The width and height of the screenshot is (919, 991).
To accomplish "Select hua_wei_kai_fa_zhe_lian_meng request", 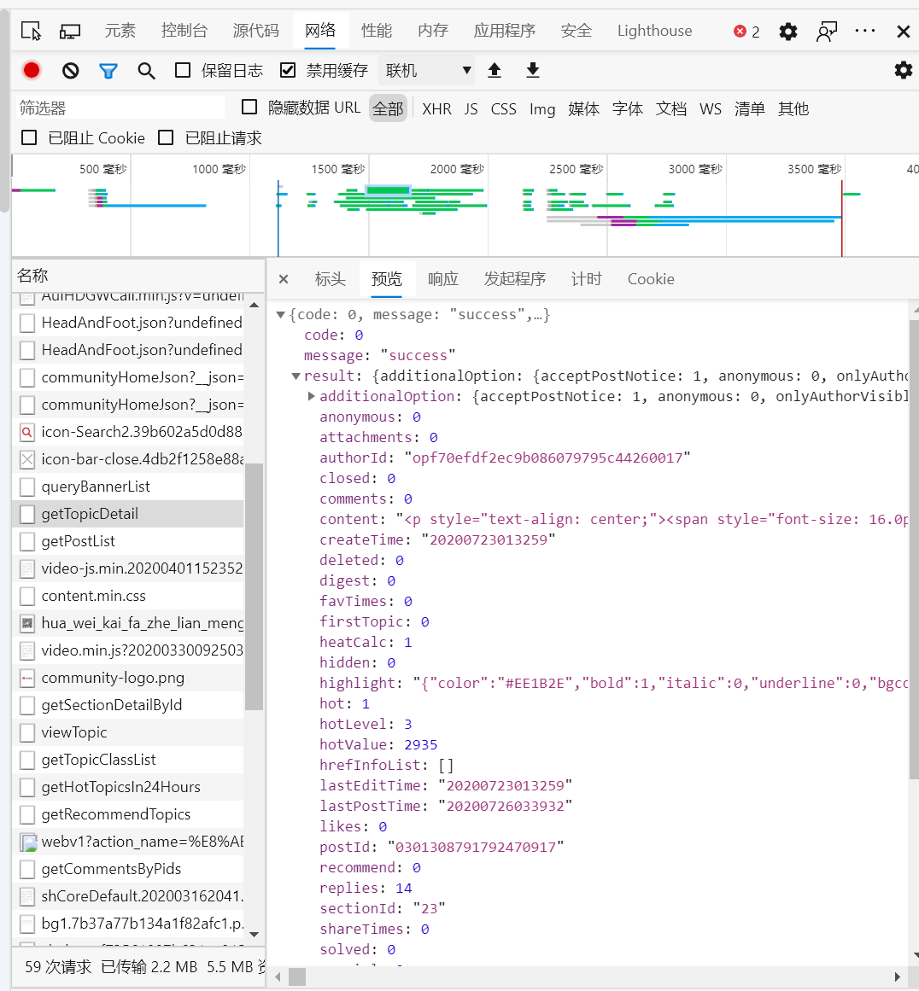I will pyautogui.click(x=128, y=623).
